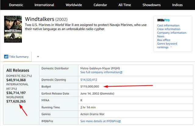Click the Budget row label
Image resolution: width=195 pixels, height=126 pixels.
[46, 87]
